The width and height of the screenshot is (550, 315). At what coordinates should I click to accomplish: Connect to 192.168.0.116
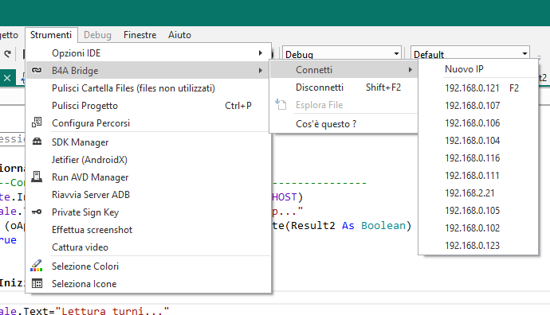click(478, 157)
